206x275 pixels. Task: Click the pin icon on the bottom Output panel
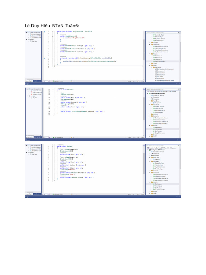pos(177,197)
